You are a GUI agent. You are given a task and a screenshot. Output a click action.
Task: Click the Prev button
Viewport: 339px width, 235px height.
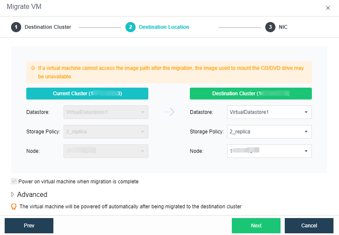pos(29,226)
